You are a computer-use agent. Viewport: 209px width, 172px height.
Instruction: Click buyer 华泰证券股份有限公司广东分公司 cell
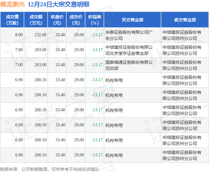pyautogui.click(x=132, y=35)
